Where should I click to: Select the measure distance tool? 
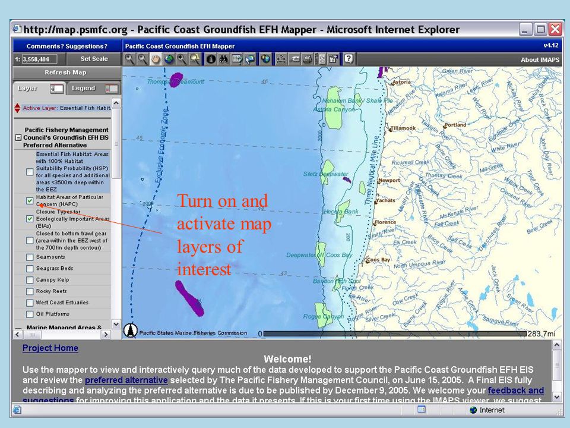pyautogui.click(x=281, y=59)
